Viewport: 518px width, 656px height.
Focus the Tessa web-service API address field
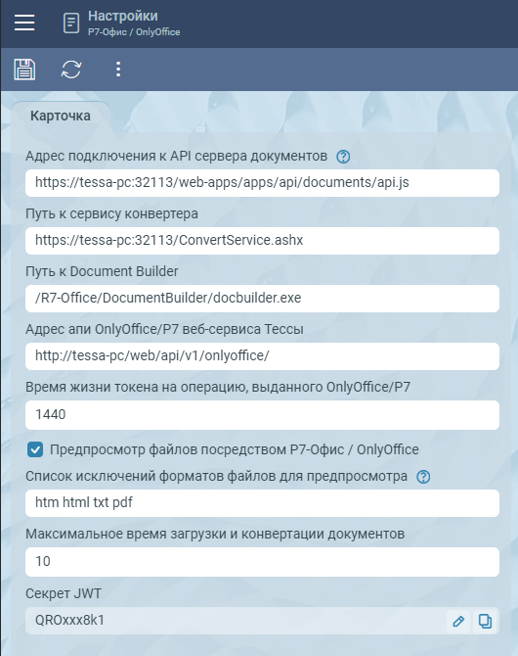[262, 356]
